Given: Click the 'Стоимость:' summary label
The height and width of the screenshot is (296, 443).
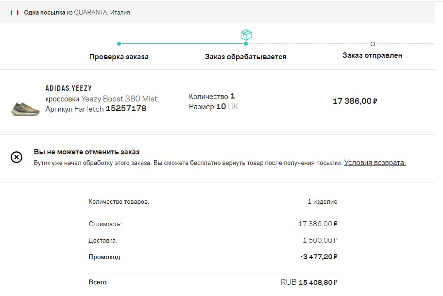Looking at the screenshot, I should pyautogui.click(x=105, y=224).
